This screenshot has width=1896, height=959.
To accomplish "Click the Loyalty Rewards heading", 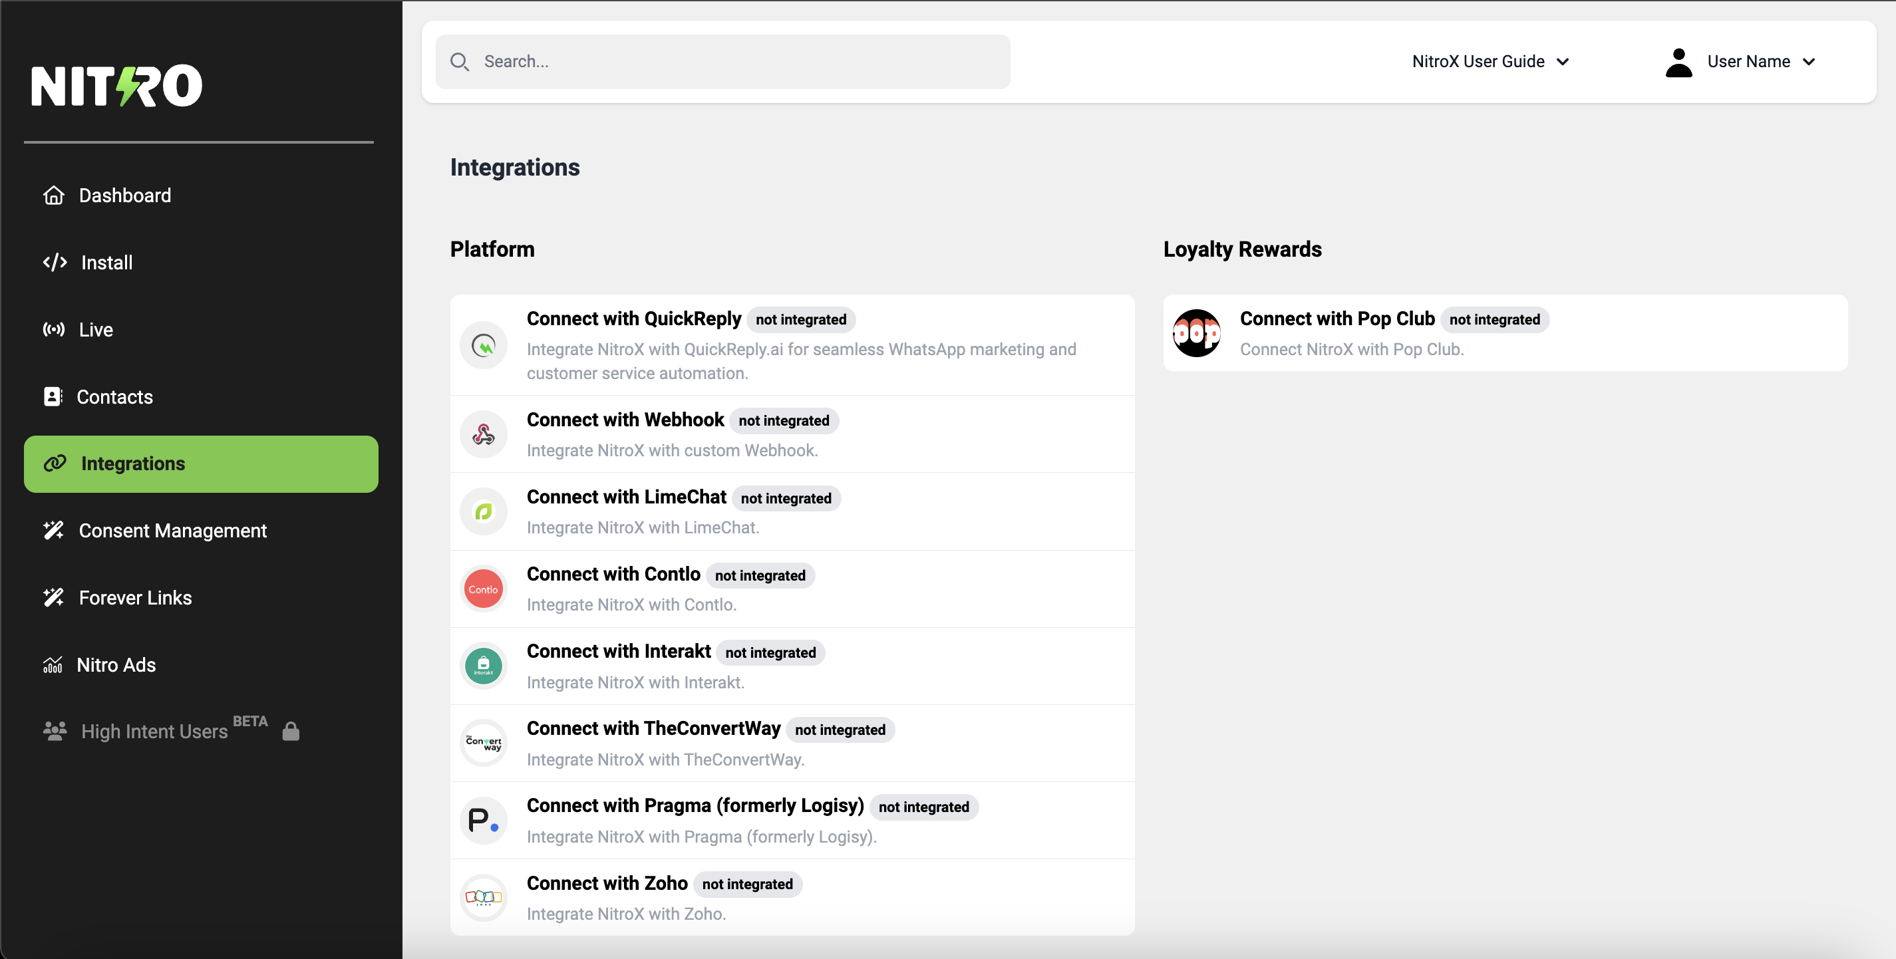I will point(1243,249).
